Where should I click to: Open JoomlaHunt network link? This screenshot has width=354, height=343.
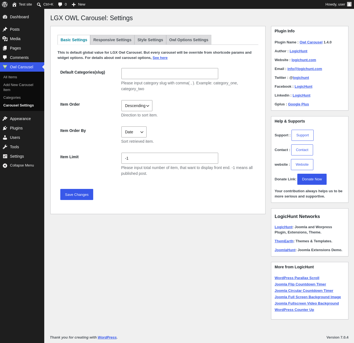point(285,250)
